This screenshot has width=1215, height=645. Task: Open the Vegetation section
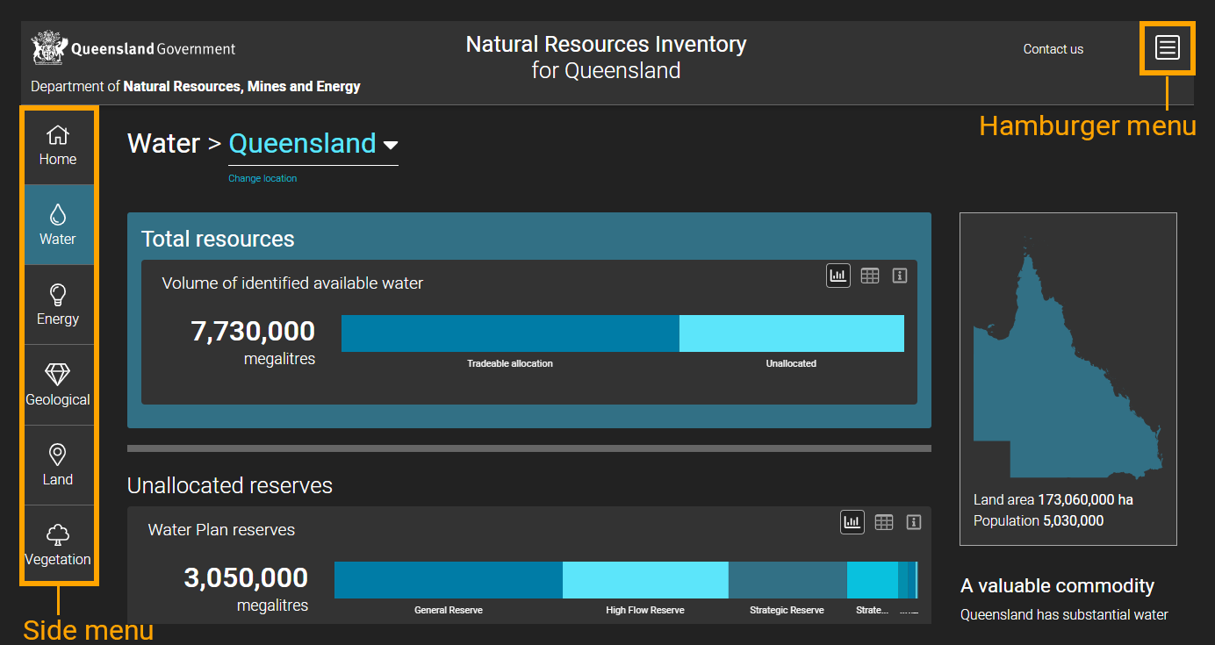(58, 544)
